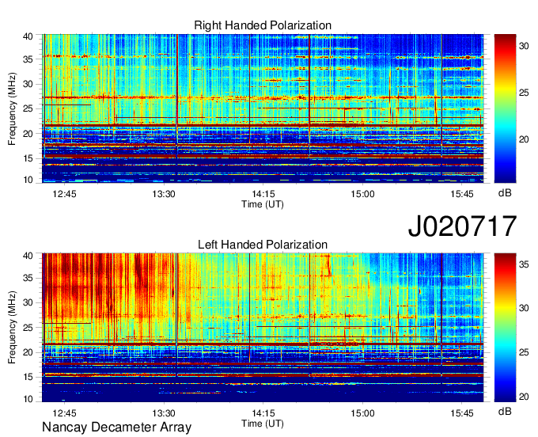538x437 pixels.
Task: Click the 25 value on Right Handed color bar
Action: (524, 93)
